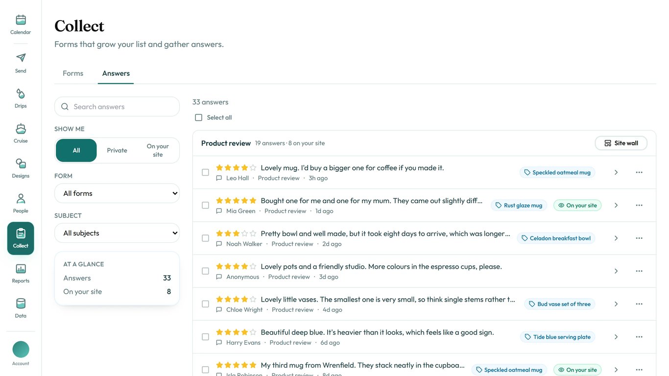
Task: Expand Harry Evans' review with the chevron
Action: [616, 337]
